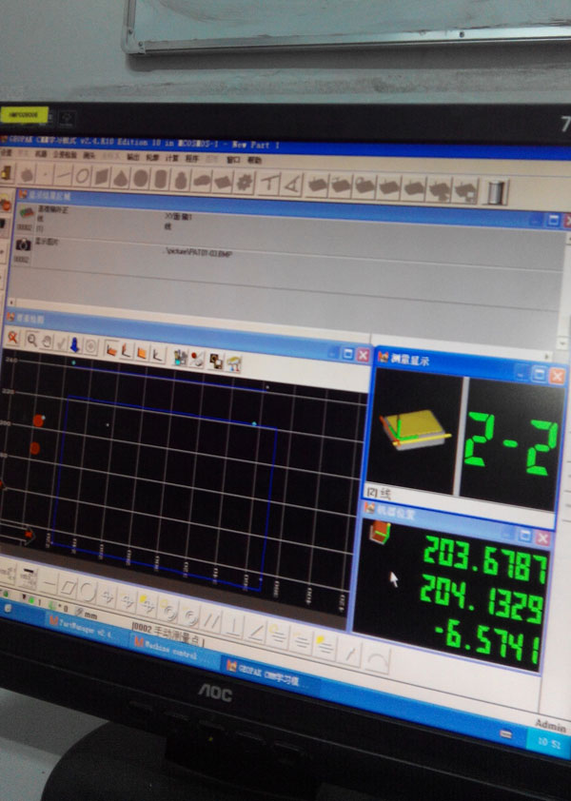Screen dimensions: 571x801
Task: Click the camera icon in the result list
Action: pos(23,245)
